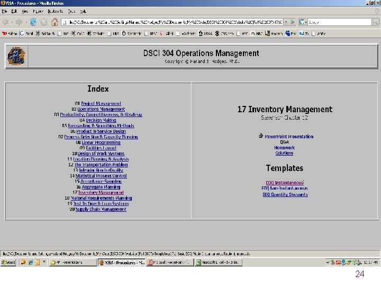Click the third quick launch icon
The width and height of the screenshot is (381, 286).
tap(38, 262)
